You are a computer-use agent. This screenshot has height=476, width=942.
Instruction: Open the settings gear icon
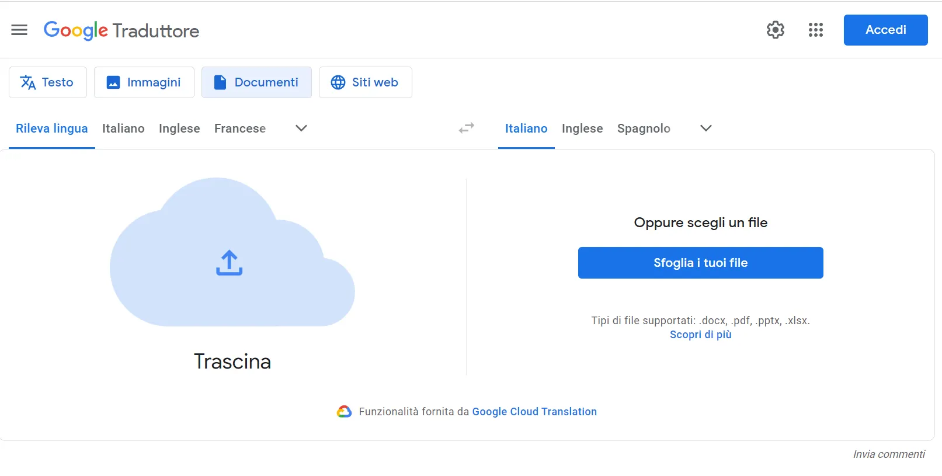[x=776, y=30]
